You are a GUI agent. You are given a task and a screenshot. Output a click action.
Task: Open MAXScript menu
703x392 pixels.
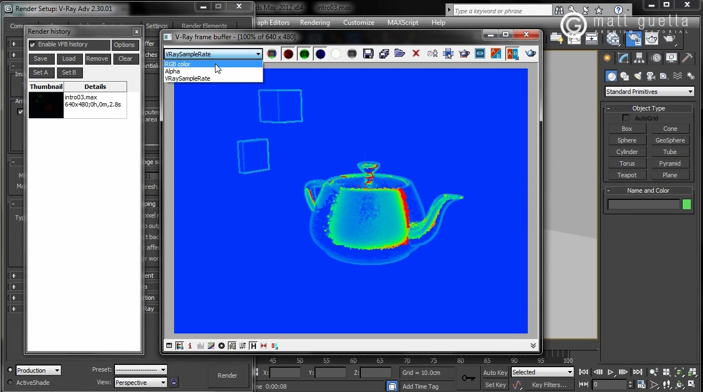(404, 23)
